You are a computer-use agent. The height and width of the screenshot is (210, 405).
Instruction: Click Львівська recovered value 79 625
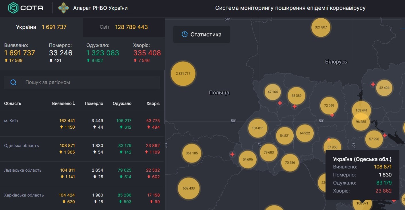125,170
